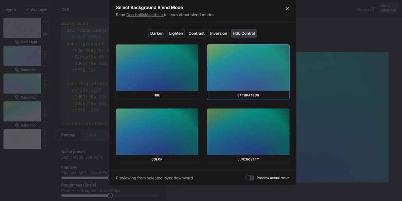Select the Darken blend mode filter
Image resolution: width=402 pixels, height=201 pixels.
tap(156, 33)
